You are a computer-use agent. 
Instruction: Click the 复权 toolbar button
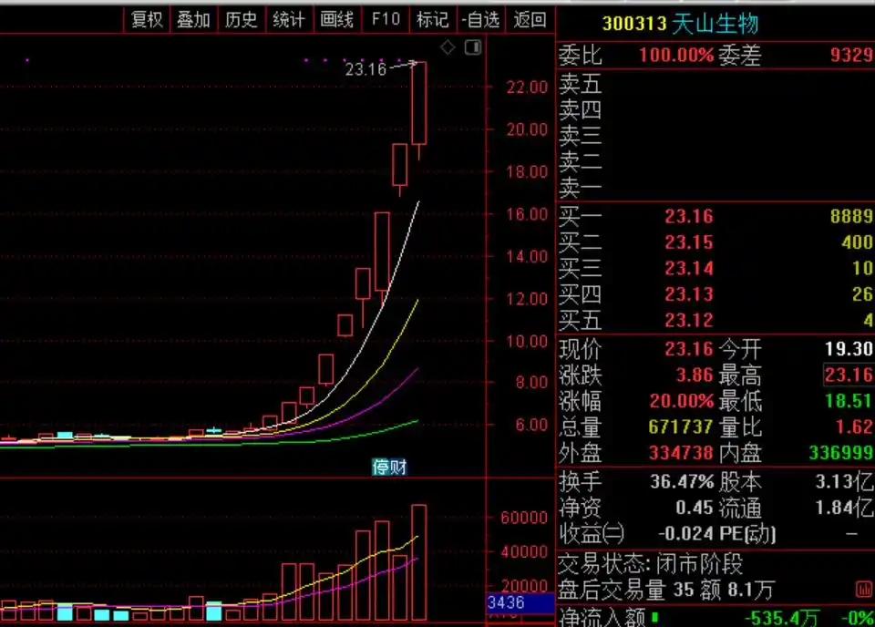[x=147, y=20]
